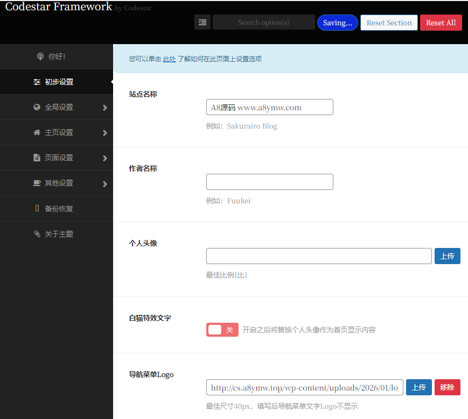Open the 关于主题 menu entry
468x419 pixels.
[x=59, y=234]
